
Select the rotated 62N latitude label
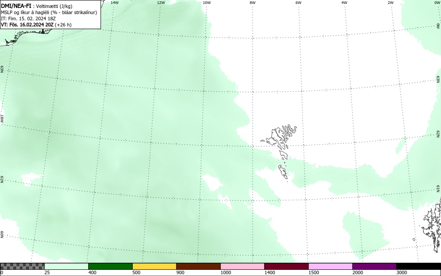tap(438, 135)
